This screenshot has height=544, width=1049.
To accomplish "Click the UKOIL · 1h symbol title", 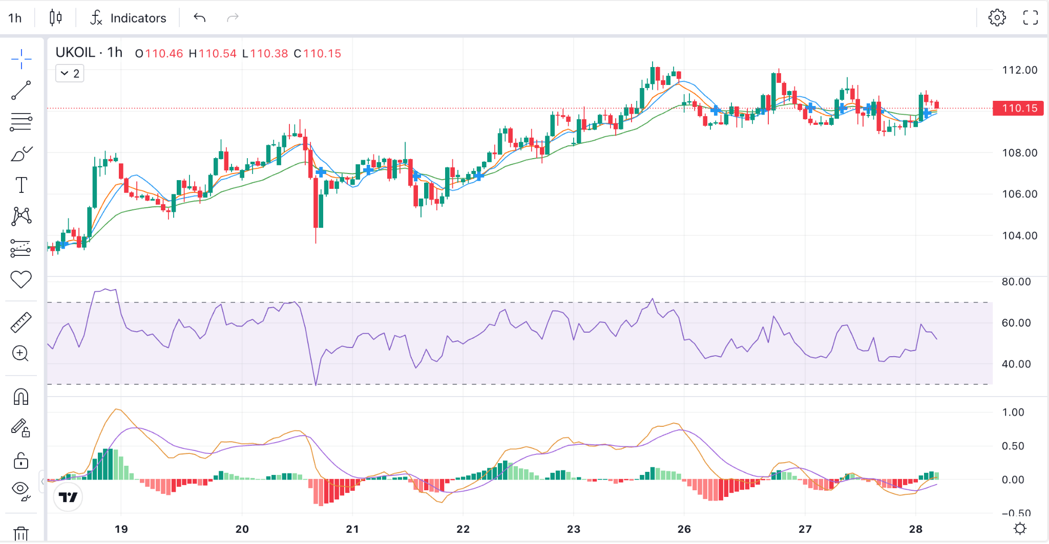I will pos(89,53).
